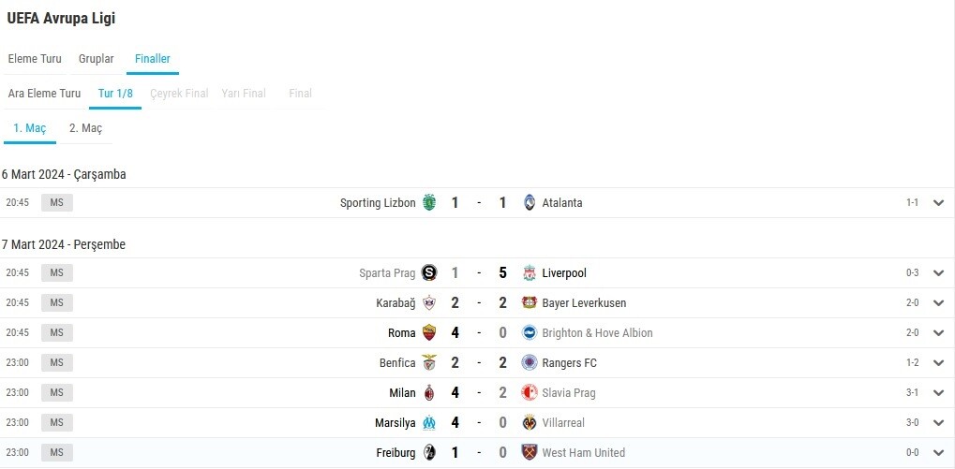Switch to the 2. Maç tab
The height and width of the screenshot is (469, 955).
[86, 128]
